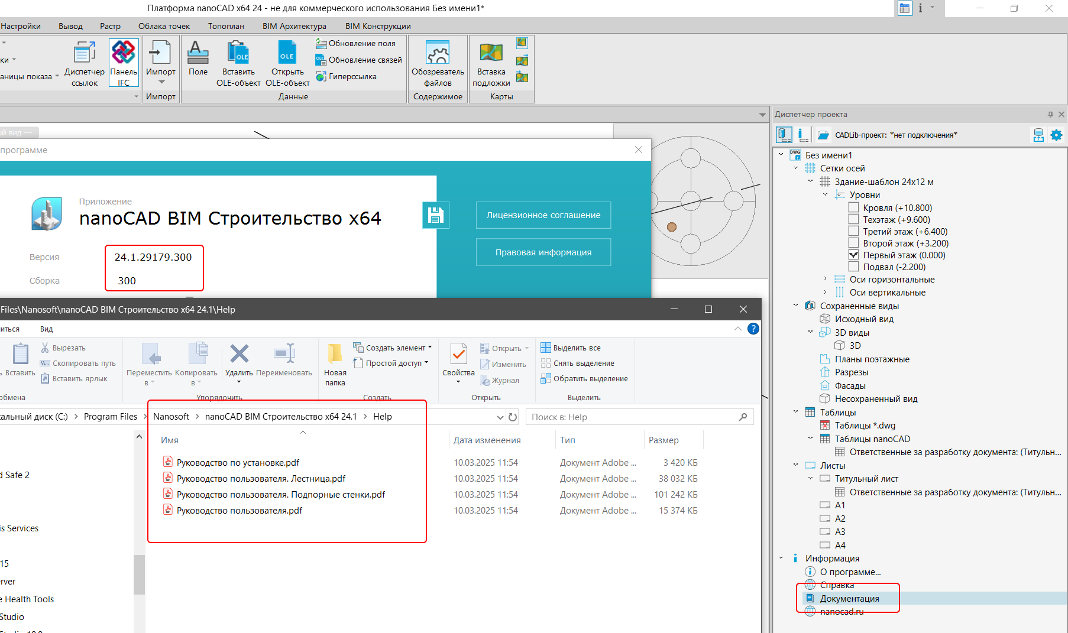
Task: Insert a Поле field
Action: [198, 58]
